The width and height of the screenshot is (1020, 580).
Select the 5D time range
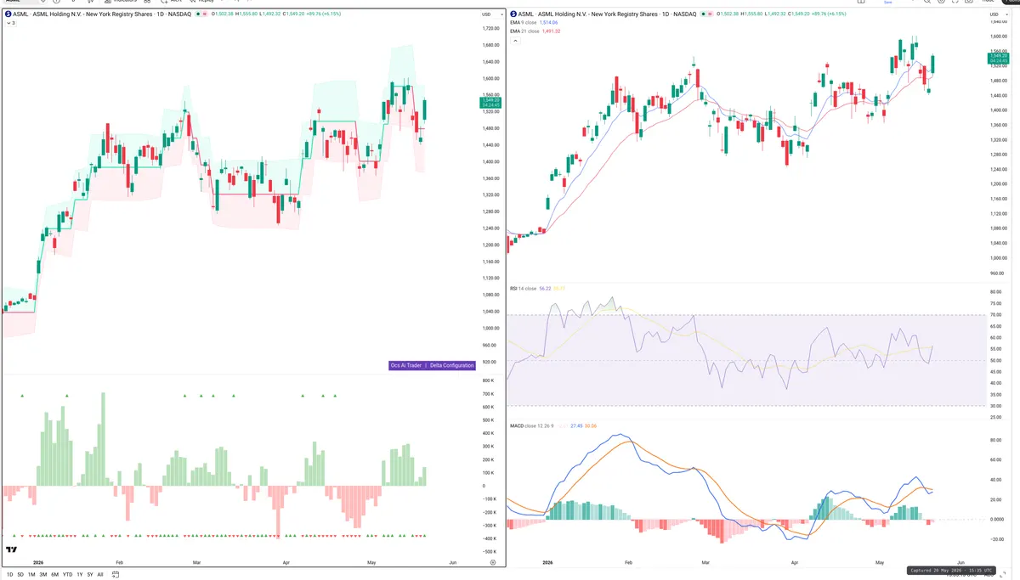(x=21, y=575)
